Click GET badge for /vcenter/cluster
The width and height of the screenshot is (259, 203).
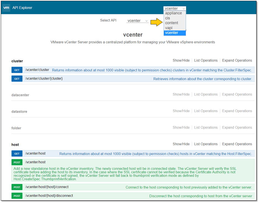coord(17,70)
